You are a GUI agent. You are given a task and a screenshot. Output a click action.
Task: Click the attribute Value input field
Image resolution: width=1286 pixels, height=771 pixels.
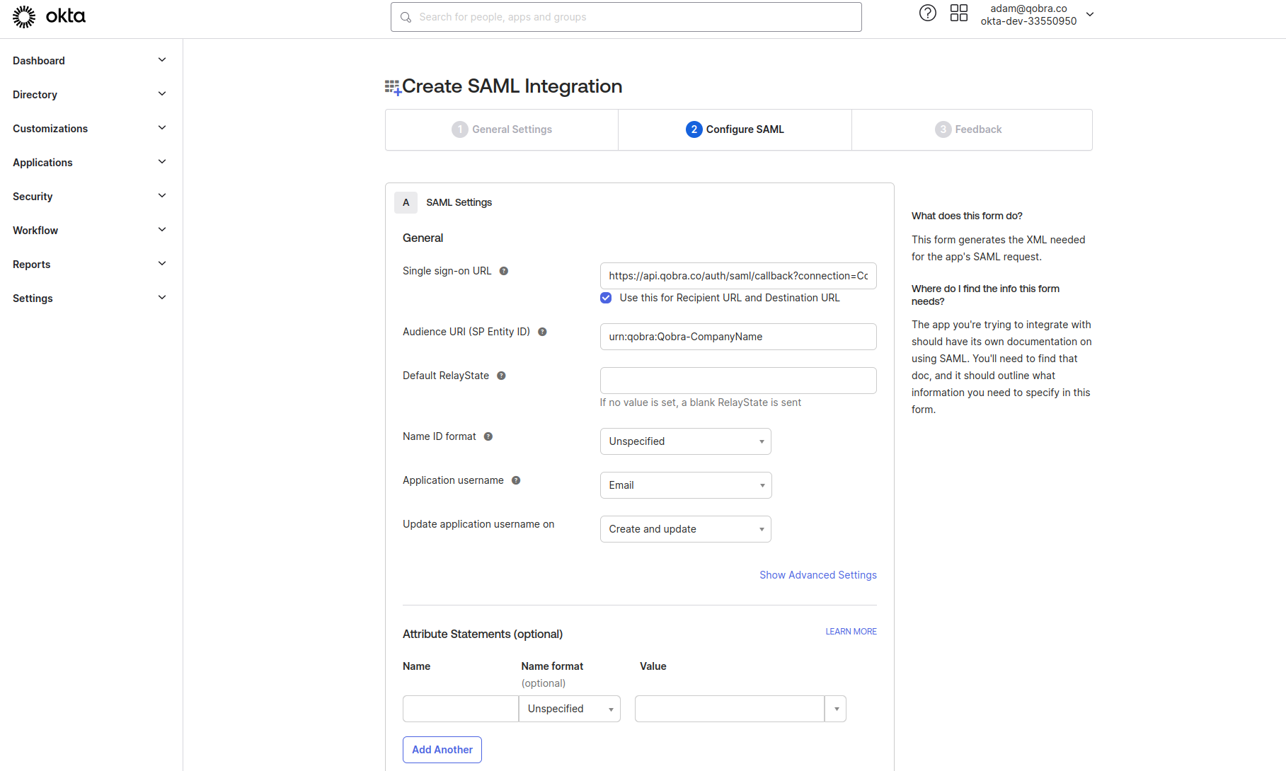730,709
